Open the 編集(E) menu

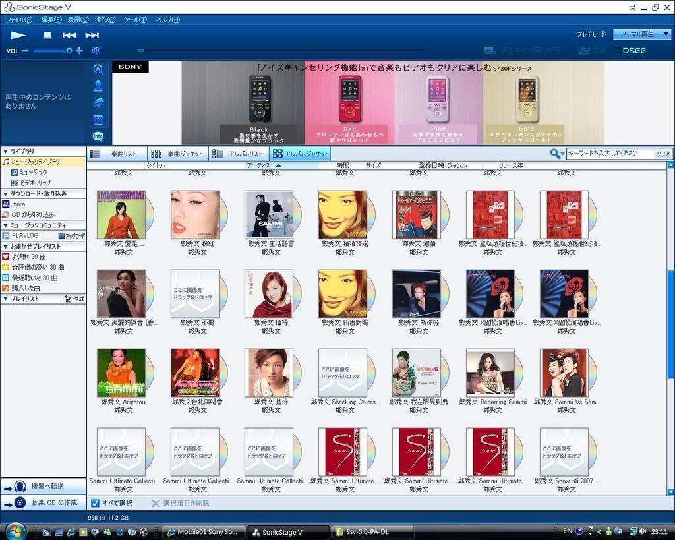click(x=51, y=20)
